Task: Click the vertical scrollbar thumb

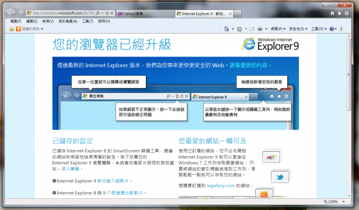Action: (x=349, y=74)
